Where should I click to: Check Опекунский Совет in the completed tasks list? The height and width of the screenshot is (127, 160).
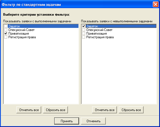coord(6,30)
